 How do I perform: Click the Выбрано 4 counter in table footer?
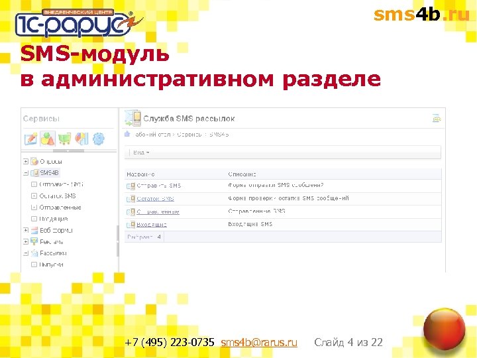[144, 237]
